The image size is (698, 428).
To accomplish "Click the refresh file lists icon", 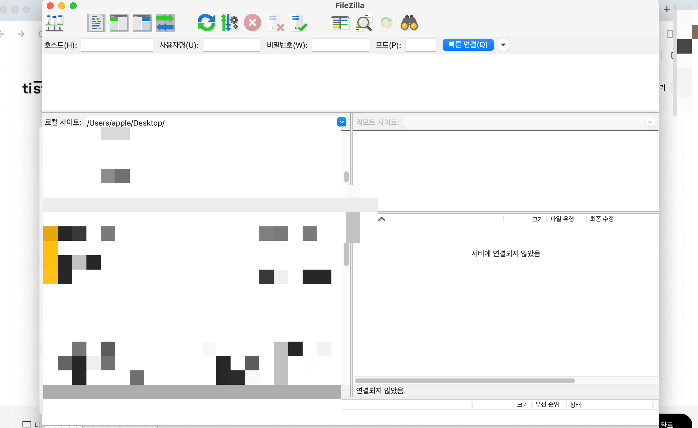I will [x=206, y=22].
